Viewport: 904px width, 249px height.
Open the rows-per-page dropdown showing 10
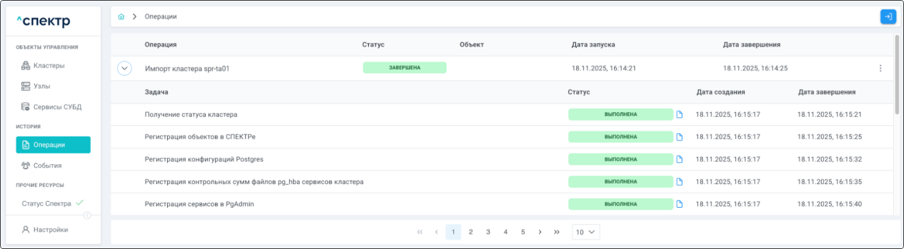pos(585,232)
